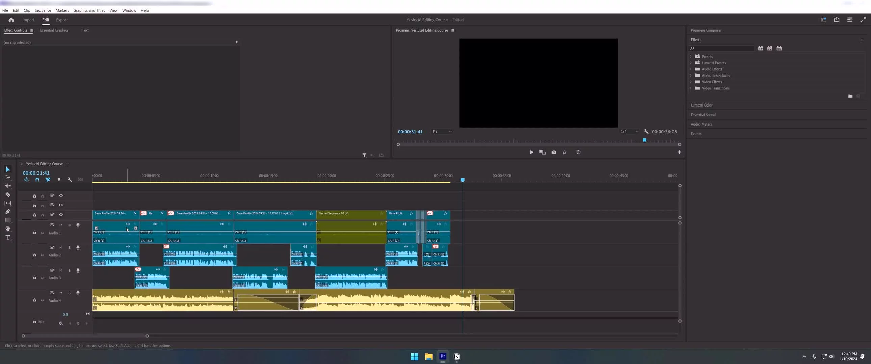Filter effects by YUV Effects badge
This screenshot has width=871, height=364.
(779, 48)
